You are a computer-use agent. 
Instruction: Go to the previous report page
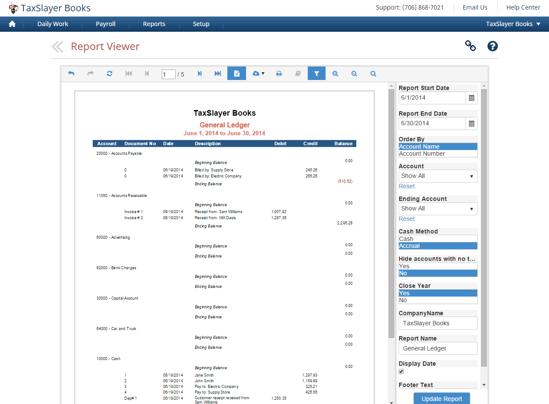(147, 73)
